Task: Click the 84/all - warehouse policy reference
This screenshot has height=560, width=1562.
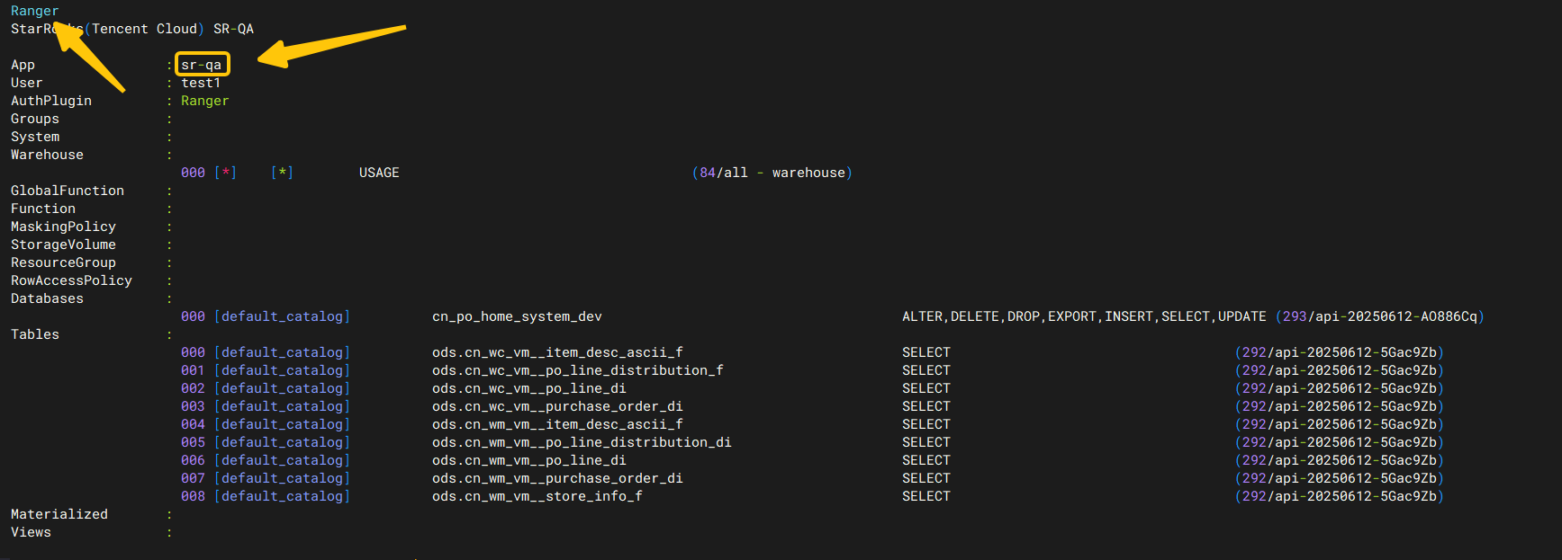Action: pos(772,173)
